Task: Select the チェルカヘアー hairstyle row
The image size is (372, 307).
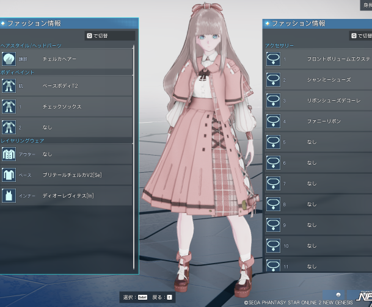Action: (x=67, y=59)
